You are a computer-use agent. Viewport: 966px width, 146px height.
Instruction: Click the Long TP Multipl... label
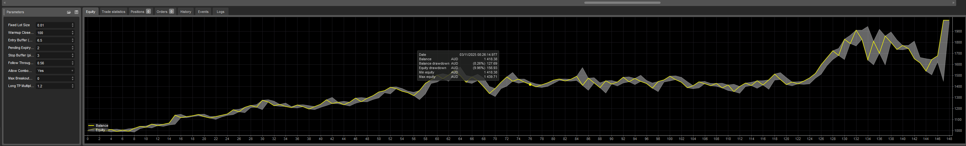pos(20,86)
